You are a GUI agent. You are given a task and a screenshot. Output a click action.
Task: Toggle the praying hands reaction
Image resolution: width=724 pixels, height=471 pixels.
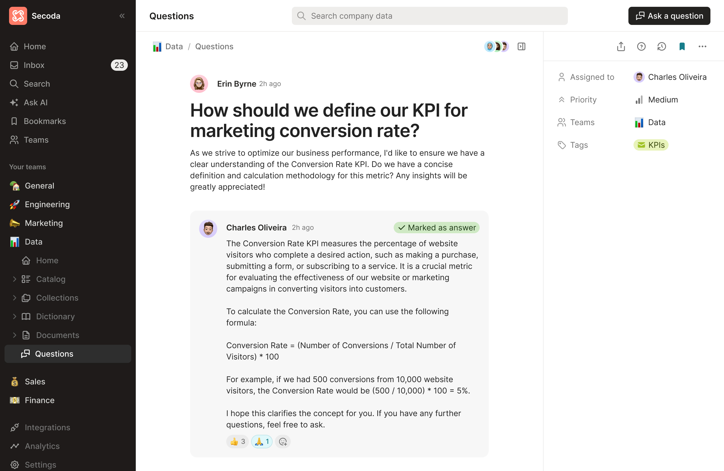(262, 442)
